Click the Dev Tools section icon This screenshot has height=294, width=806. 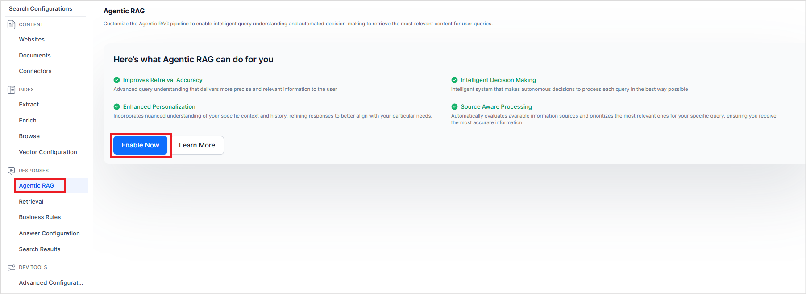tap(12, 267)
